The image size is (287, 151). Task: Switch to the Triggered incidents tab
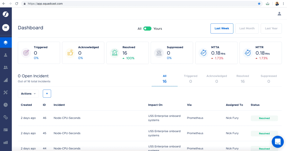click(x=190, y=79)
